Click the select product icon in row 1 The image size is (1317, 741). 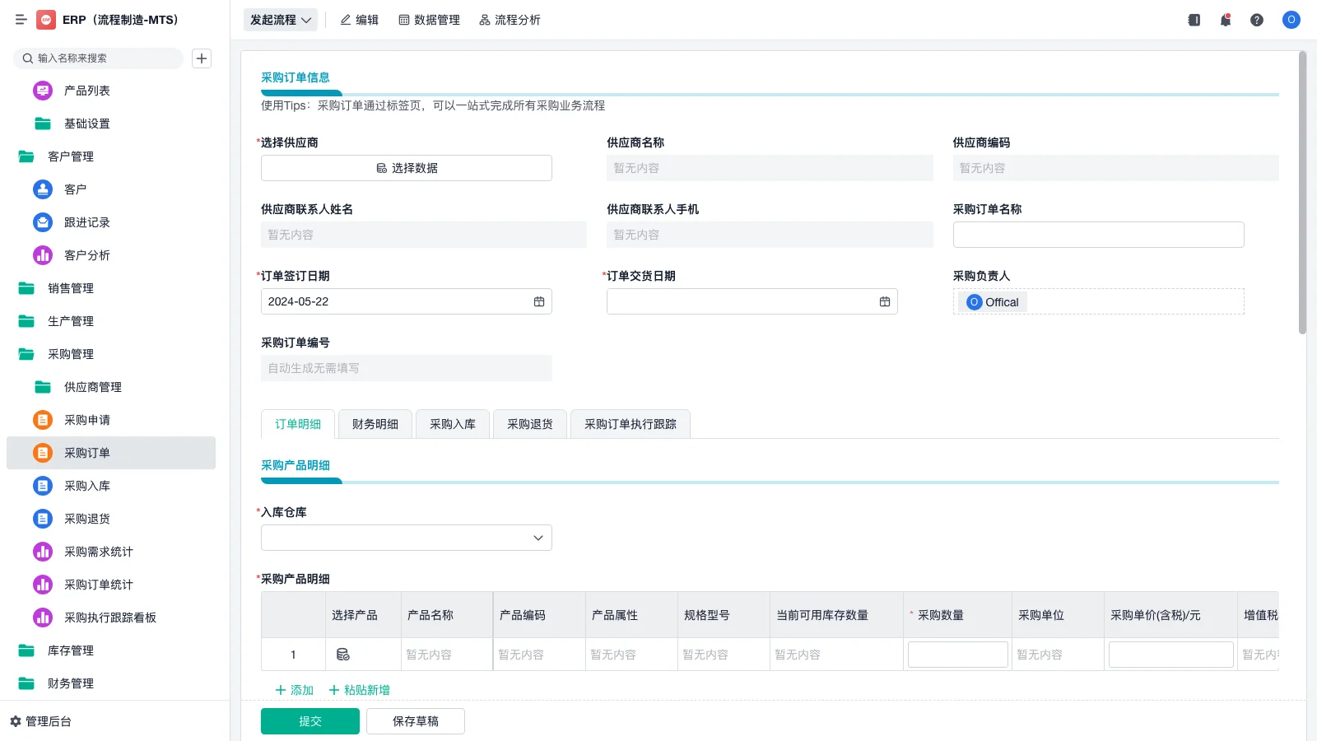click(x=343, y=655)
